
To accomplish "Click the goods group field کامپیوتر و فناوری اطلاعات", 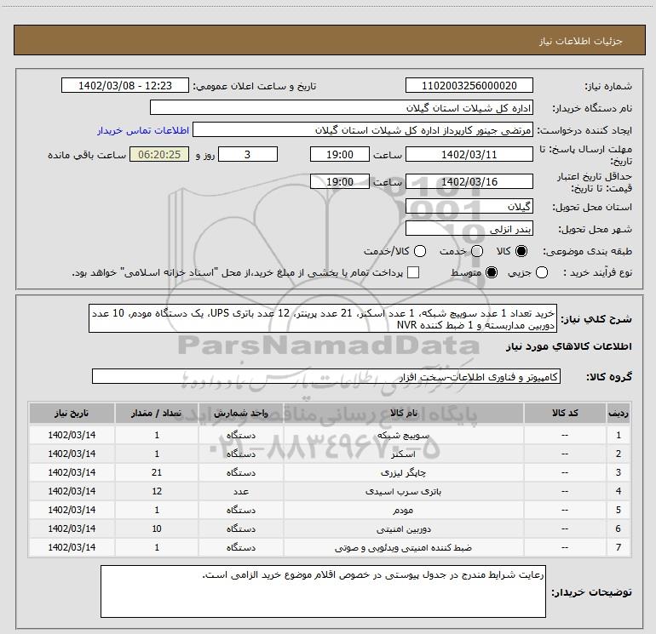I will (x=326, y=376).
